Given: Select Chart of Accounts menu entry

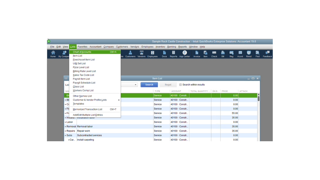Looking at the screenshot, I should pyautogui.click(x=95, y=52).
